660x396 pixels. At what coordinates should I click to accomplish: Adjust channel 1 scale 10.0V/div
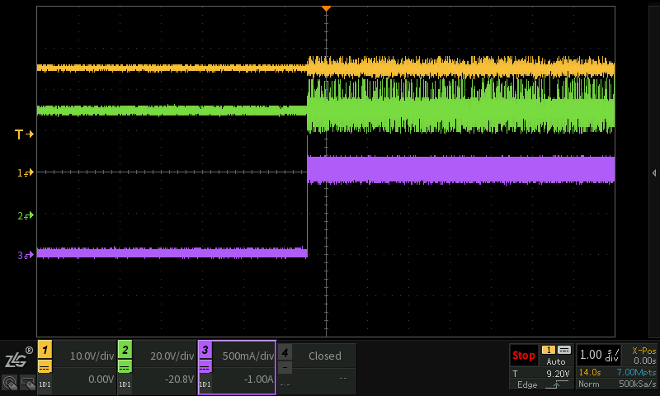[x=92, y=356]
